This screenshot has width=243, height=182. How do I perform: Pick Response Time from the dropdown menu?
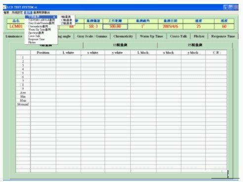[37, 39]
